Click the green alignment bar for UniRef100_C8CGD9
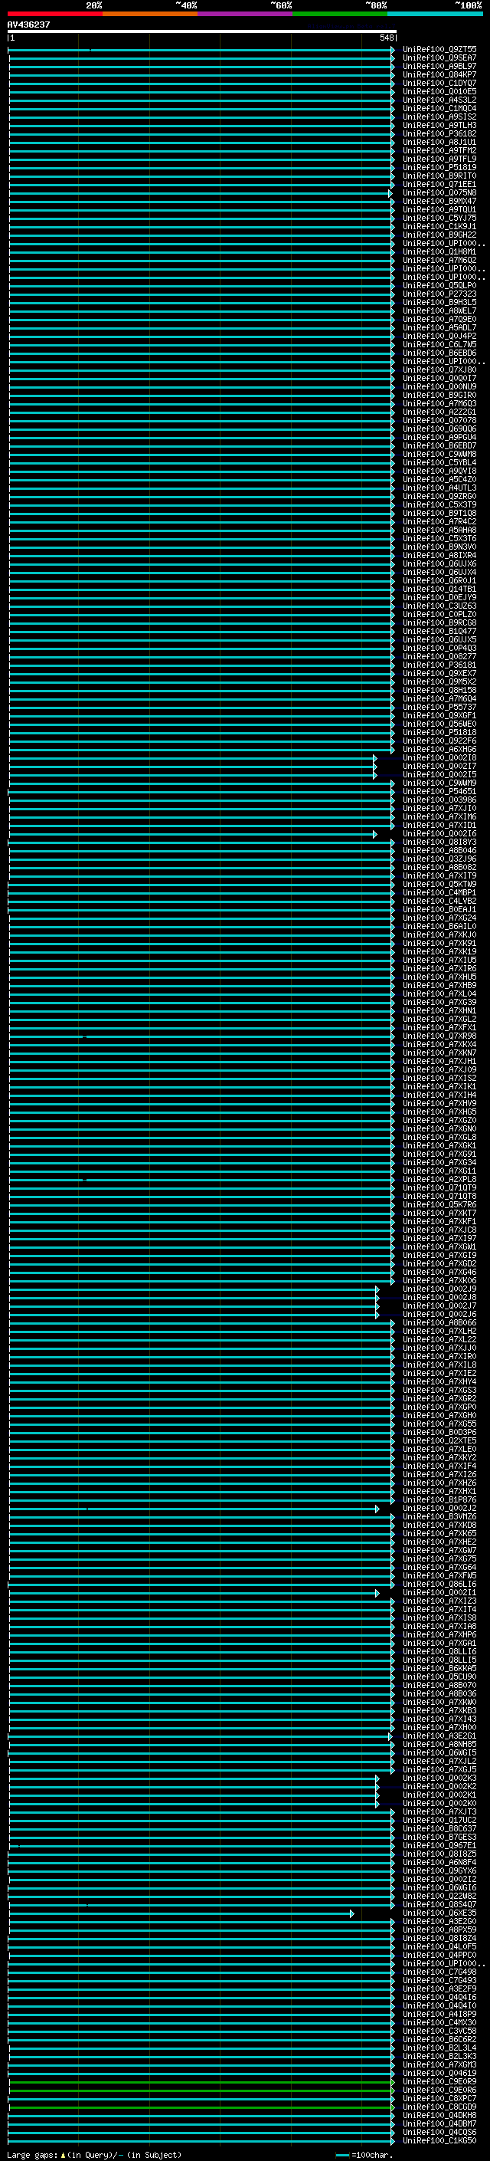The width and height of the screenshot is (490, 2161). point(201,2107)
